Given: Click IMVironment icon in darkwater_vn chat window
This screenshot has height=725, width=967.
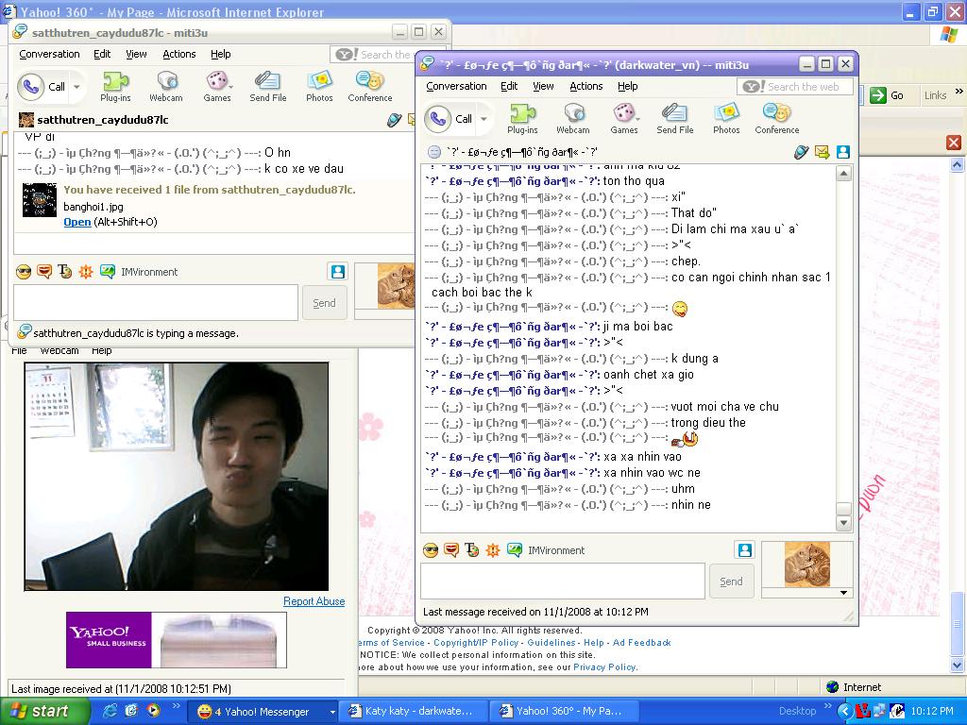Looking at the screenshot, I should [515, 550].
